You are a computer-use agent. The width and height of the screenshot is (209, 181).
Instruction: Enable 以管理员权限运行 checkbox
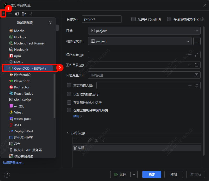(69, 94)
